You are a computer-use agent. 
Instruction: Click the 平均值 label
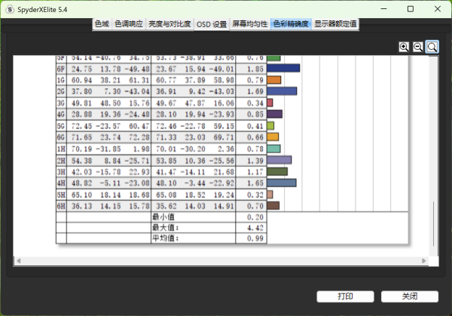tap(166, 238)
